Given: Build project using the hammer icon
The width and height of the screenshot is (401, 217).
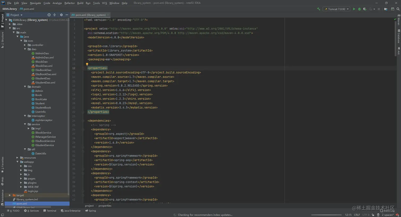Looking at the screenshot, I should coord(319,9).
